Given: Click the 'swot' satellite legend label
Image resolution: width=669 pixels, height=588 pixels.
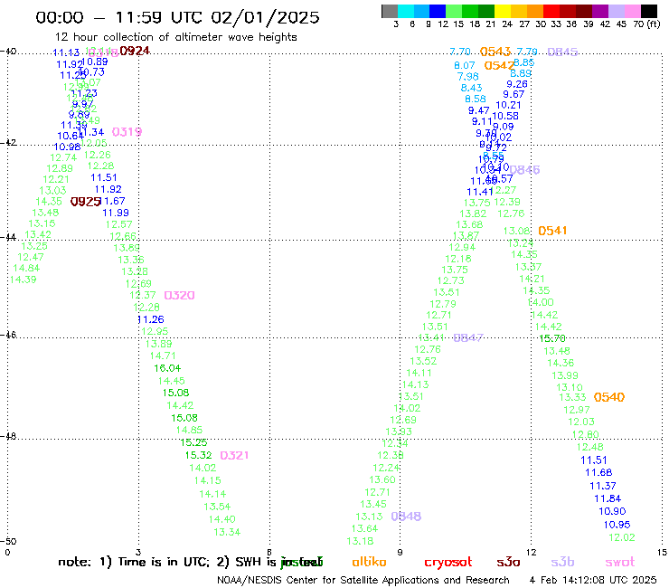Looking at the screenshot, I should tap(620, 562).
